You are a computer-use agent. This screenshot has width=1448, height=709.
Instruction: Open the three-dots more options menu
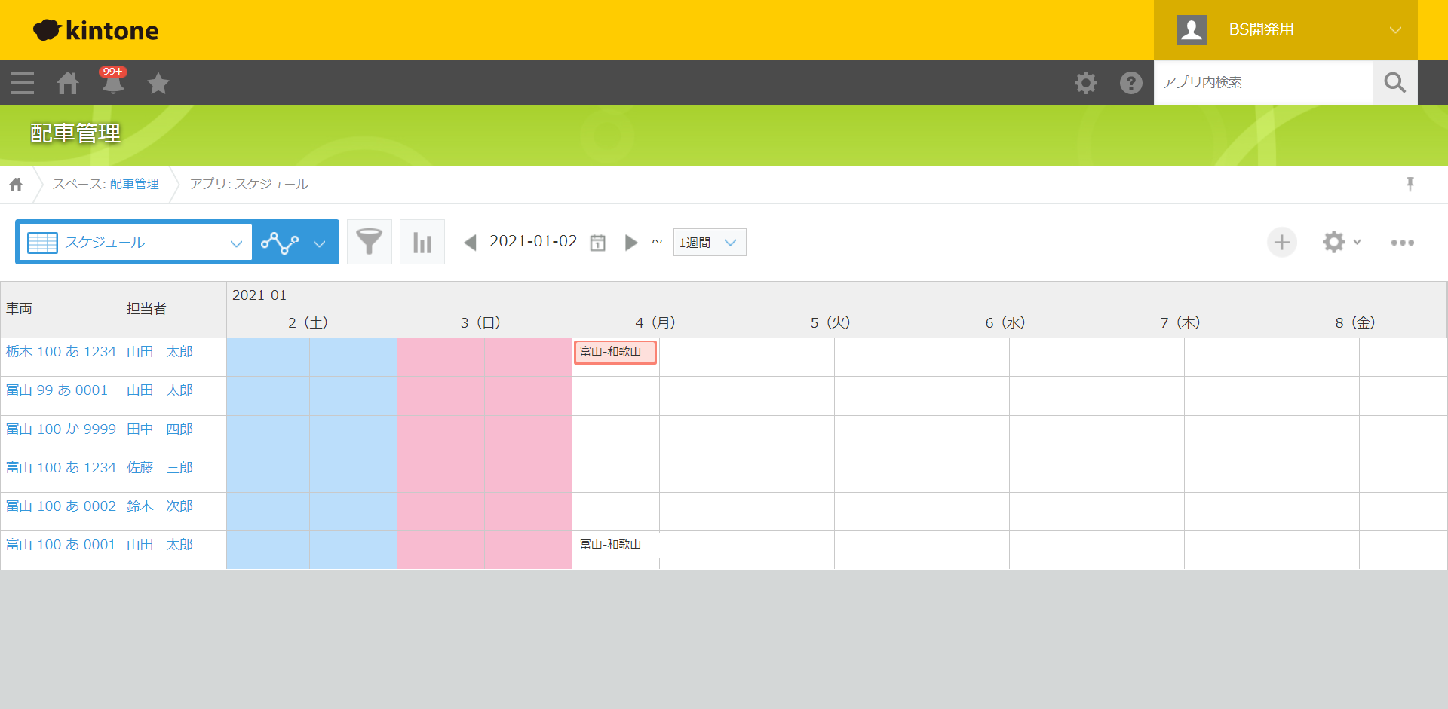[x=1402, y=242]
